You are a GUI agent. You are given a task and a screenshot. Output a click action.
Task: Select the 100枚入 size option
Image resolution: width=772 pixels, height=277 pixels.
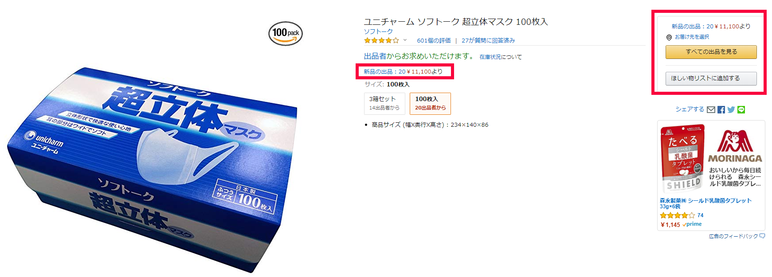tap(430, 103)
